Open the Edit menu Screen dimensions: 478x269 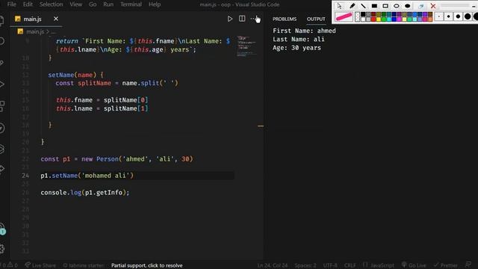pos(28,4)
